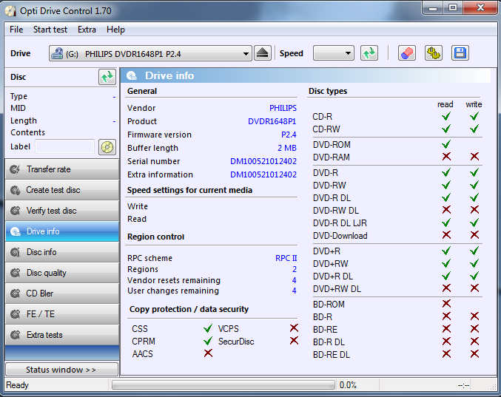
Task: Click the DVD+RW DL disc type label
Action: pyautogui.click(x=337, y=289)
